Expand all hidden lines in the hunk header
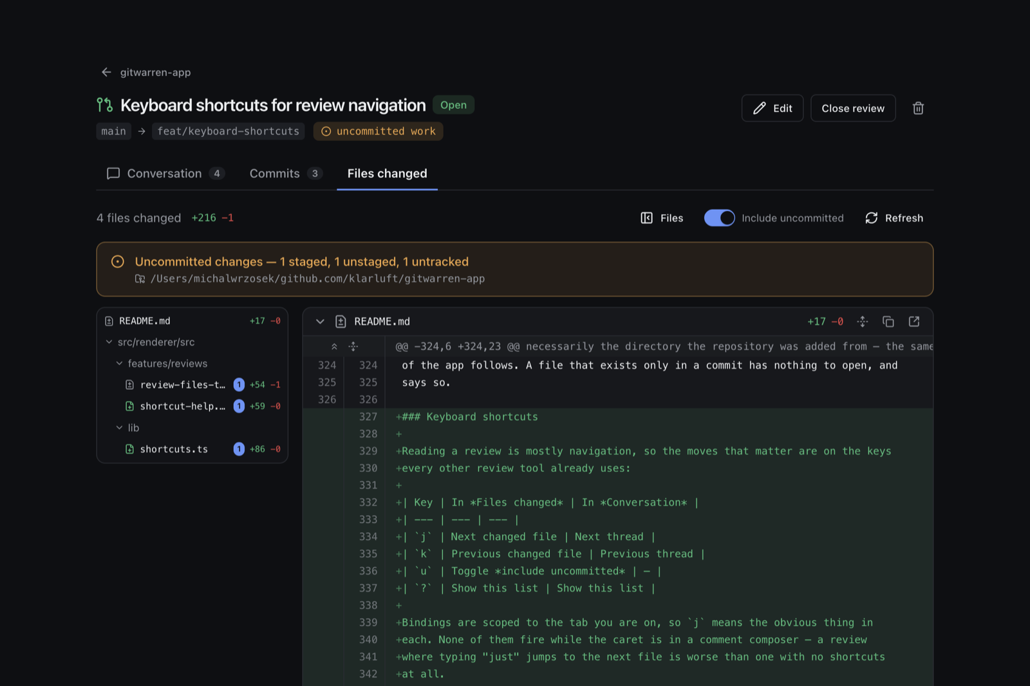Screen dimensions: 1030x686 click(353, 346)
